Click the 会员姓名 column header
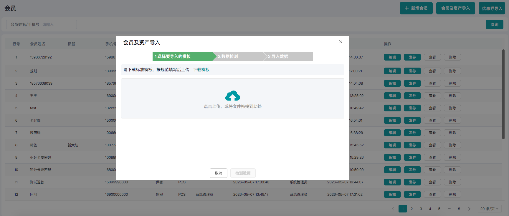Screen dimensions: 509x216 [x=38, y=44]
